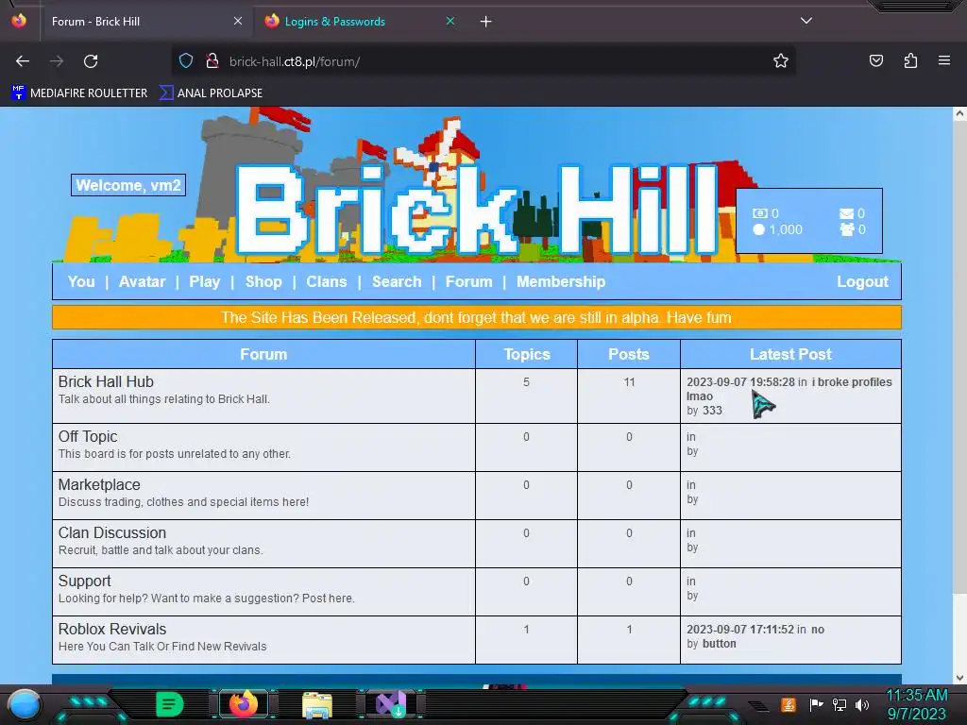Open the tracking protection shield icon
The image size is (967, 725).
(x=186, y=61)
